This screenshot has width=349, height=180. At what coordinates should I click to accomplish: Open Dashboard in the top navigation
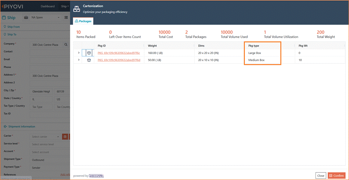coord(48,6)
